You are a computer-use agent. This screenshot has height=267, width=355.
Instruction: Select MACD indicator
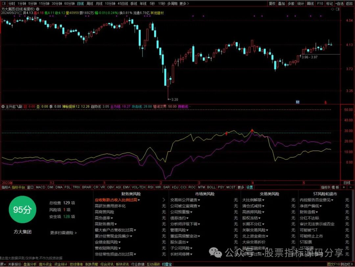point(40,187)
